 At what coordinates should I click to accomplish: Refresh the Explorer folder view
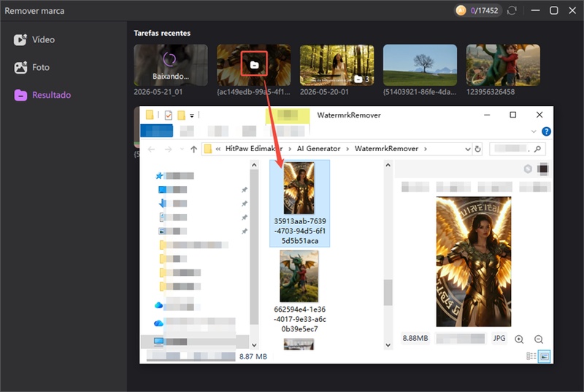pos(477,149)
